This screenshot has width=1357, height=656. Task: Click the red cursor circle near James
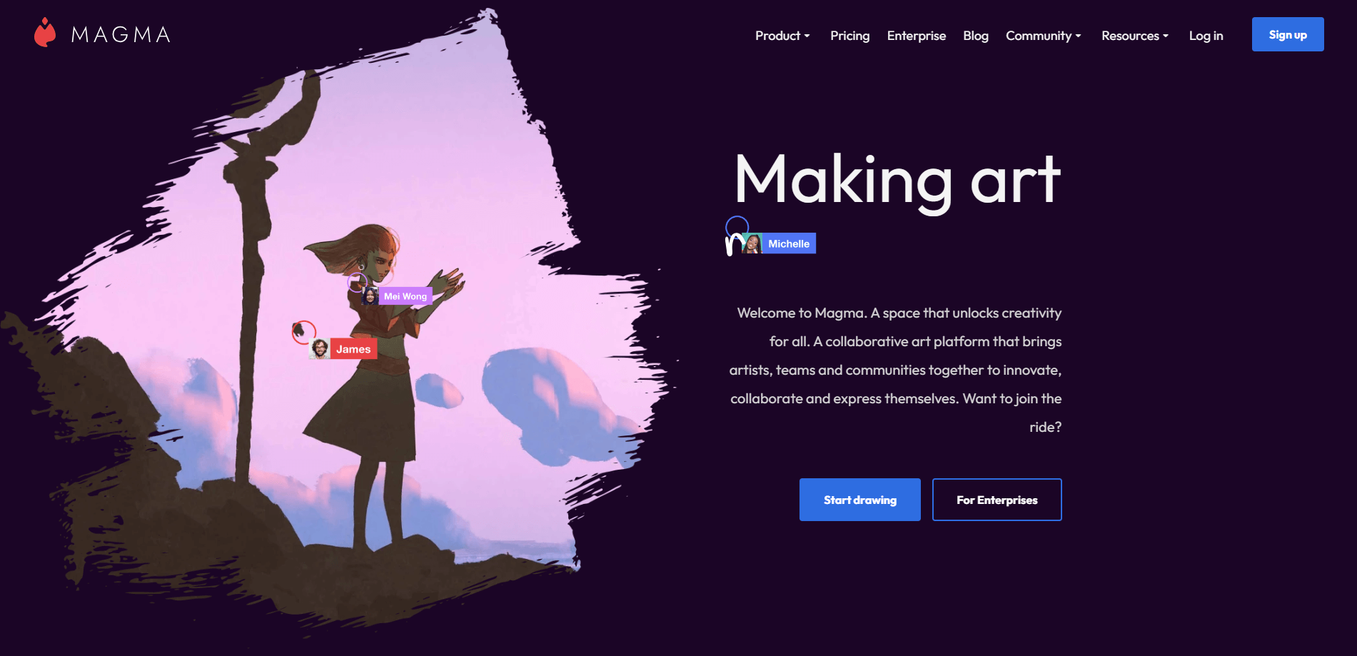[304, 332]
